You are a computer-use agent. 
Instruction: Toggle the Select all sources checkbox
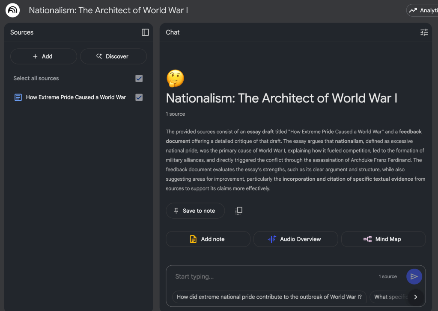tap(139, 78)
